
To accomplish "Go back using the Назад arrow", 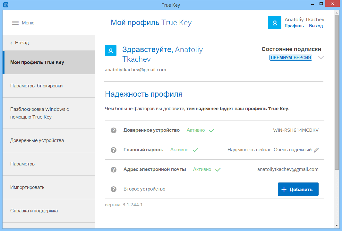I will 12,43.
